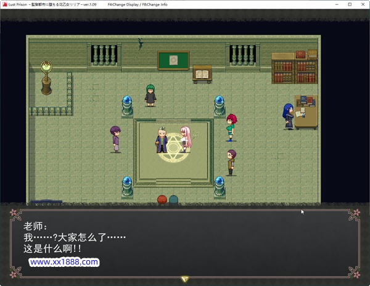370x286 pixels.
Task: Click the purple-haired boy left of the carpet
Action: coord(116,139)
